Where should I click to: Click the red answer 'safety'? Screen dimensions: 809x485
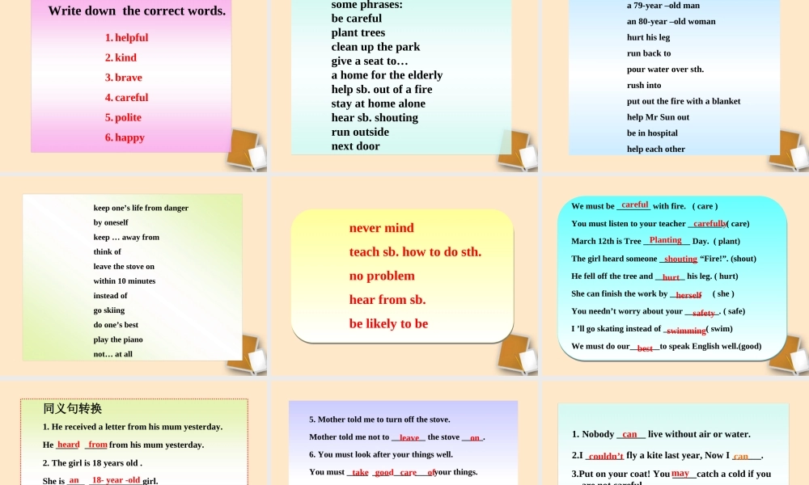pyautogui.click(x=704, y=313)
